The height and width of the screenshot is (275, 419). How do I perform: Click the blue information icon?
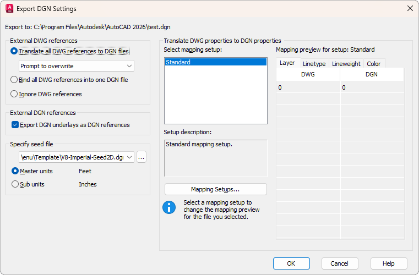click(168, 207)
